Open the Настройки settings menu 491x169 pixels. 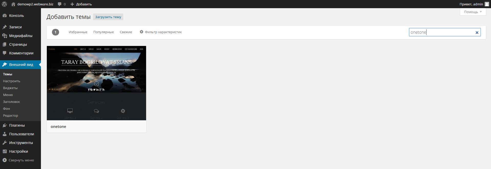[18, 151]
